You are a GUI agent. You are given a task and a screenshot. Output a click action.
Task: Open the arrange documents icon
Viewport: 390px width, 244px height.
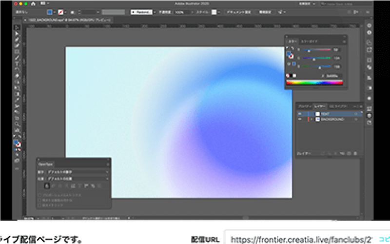[x=43, y=3]
